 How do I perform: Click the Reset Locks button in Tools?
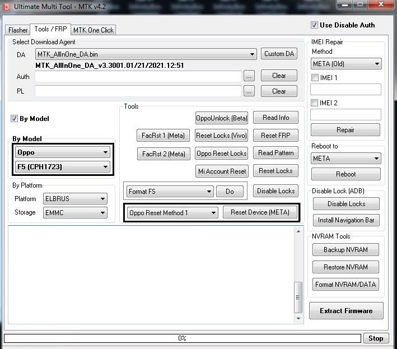pyautogui.click(x=275, y=171)
